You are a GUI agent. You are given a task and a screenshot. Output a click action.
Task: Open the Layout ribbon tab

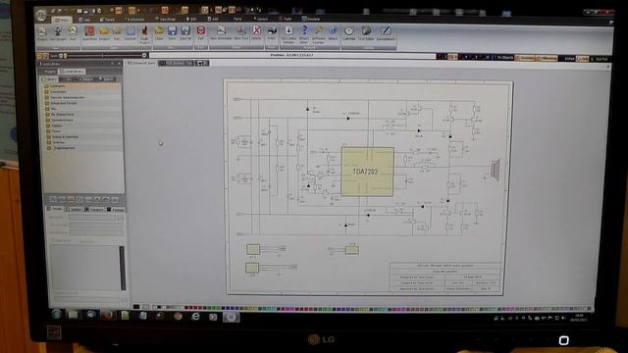pos(261,19)
